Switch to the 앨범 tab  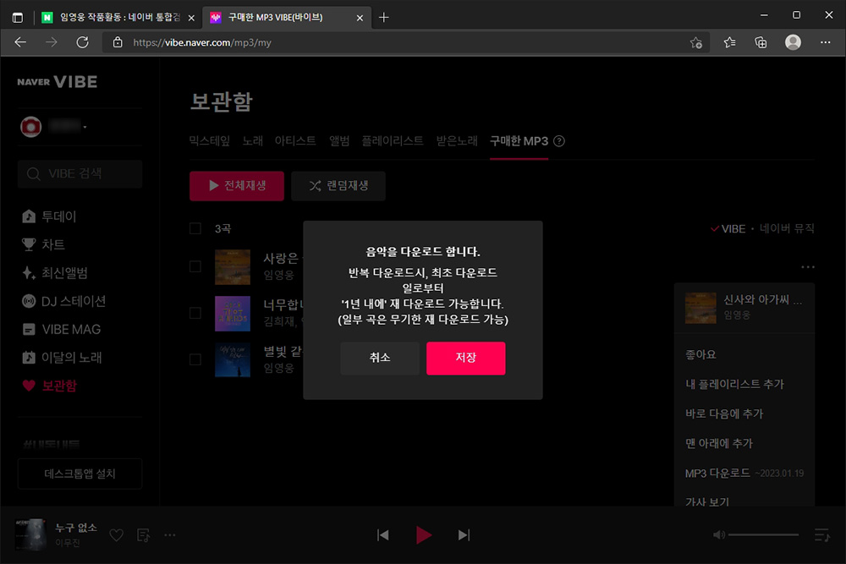(x=339, y=141)
